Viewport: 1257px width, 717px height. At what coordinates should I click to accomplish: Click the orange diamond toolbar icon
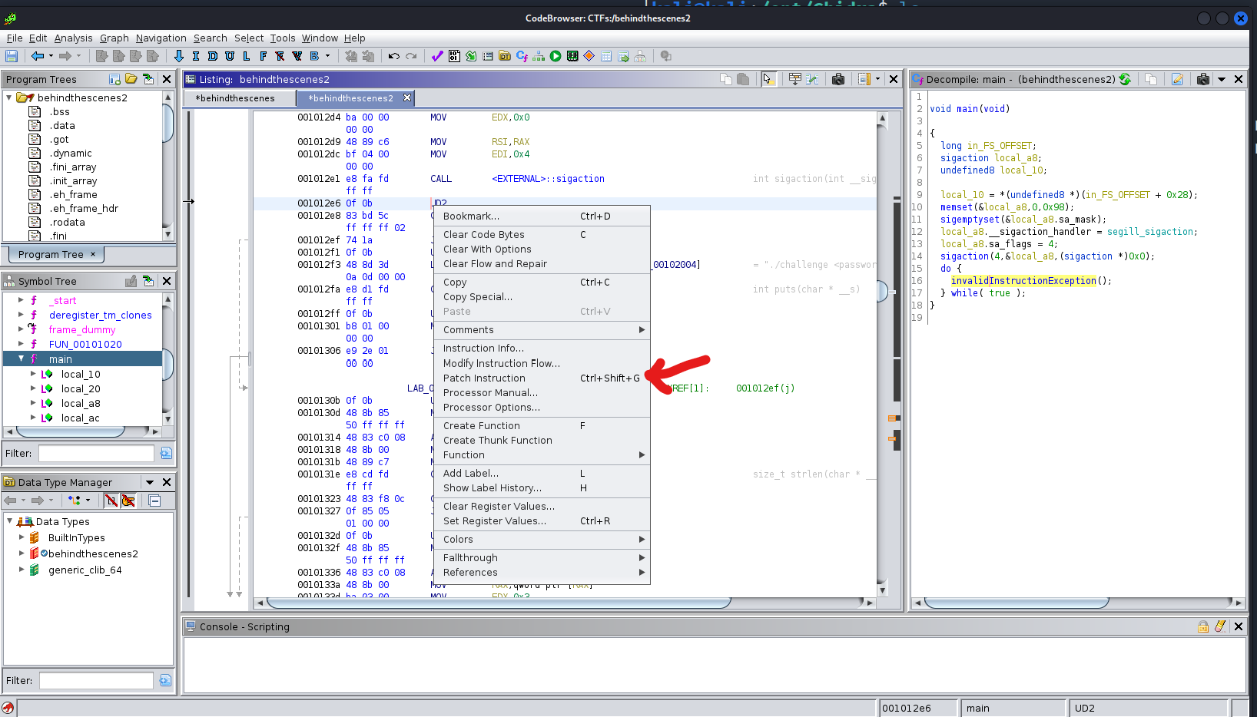589,56
